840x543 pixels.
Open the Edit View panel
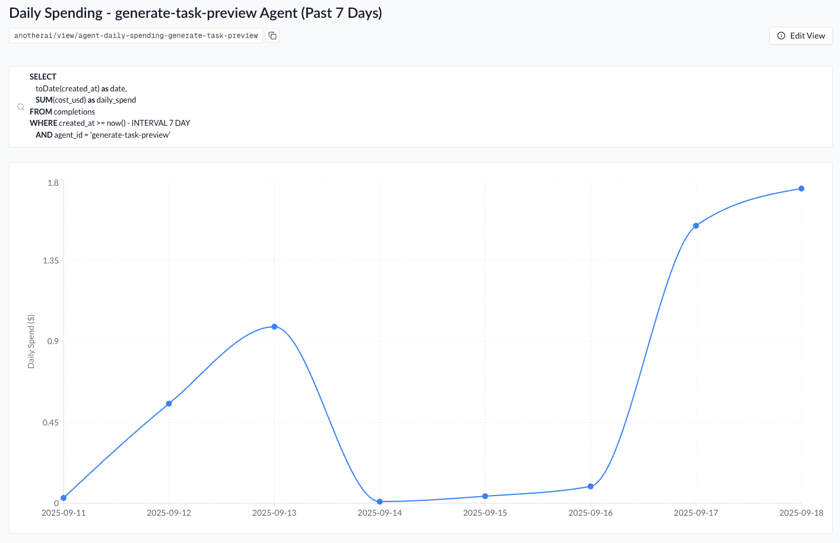800,36
